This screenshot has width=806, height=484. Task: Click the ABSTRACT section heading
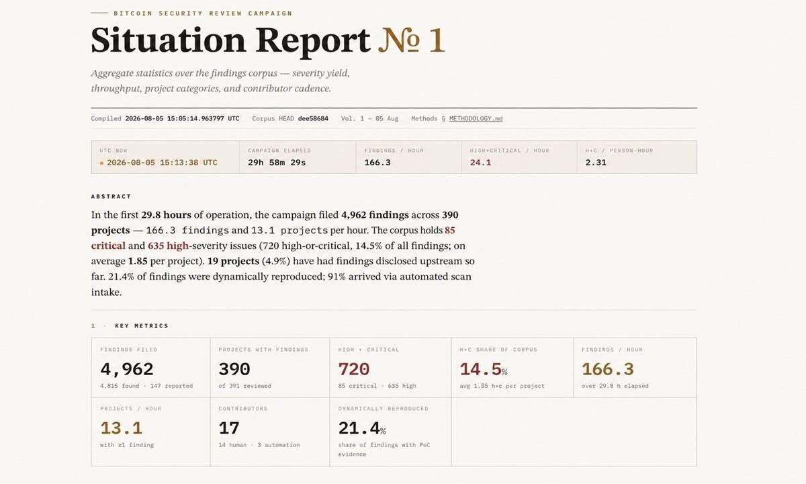click(x=111, y=196)
